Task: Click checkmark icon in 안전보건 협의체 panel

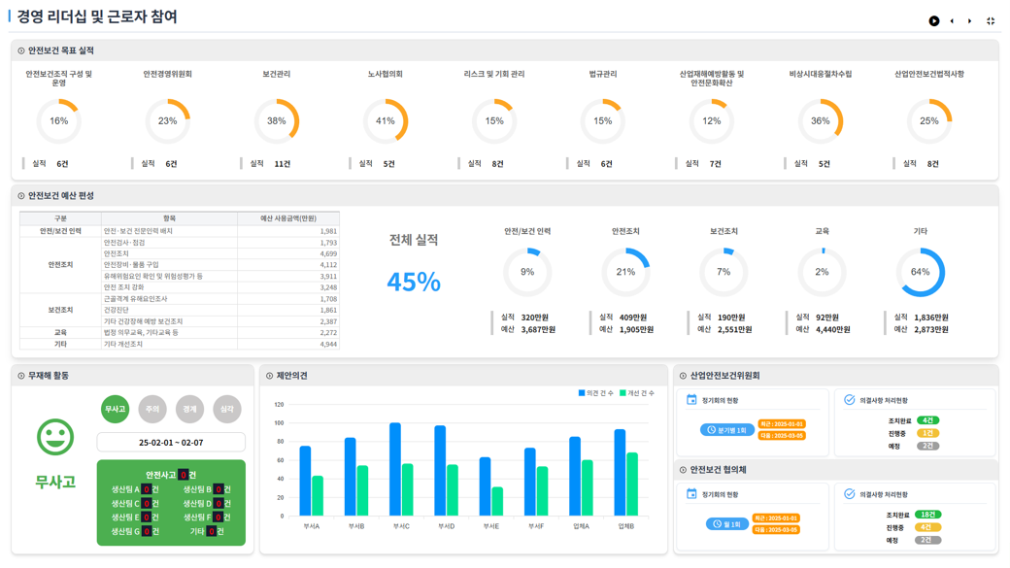Action: pos(849,494)
